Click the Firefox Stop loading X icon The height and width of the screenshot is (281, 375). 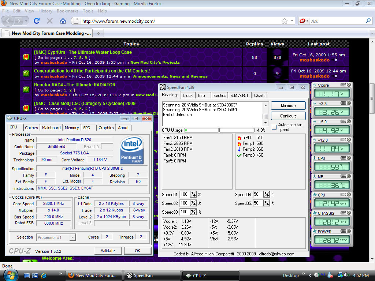click(x=50, y=21)
